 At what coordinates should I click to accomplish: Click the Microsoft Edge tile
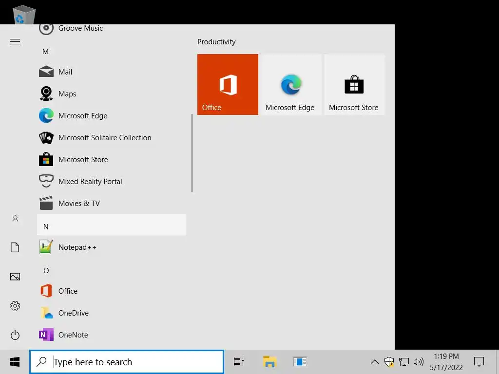[291, 84]
